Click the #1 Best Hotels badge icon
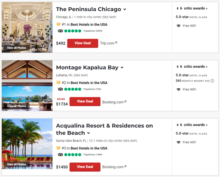The image size is (220, 177). [x=58, y=24]
